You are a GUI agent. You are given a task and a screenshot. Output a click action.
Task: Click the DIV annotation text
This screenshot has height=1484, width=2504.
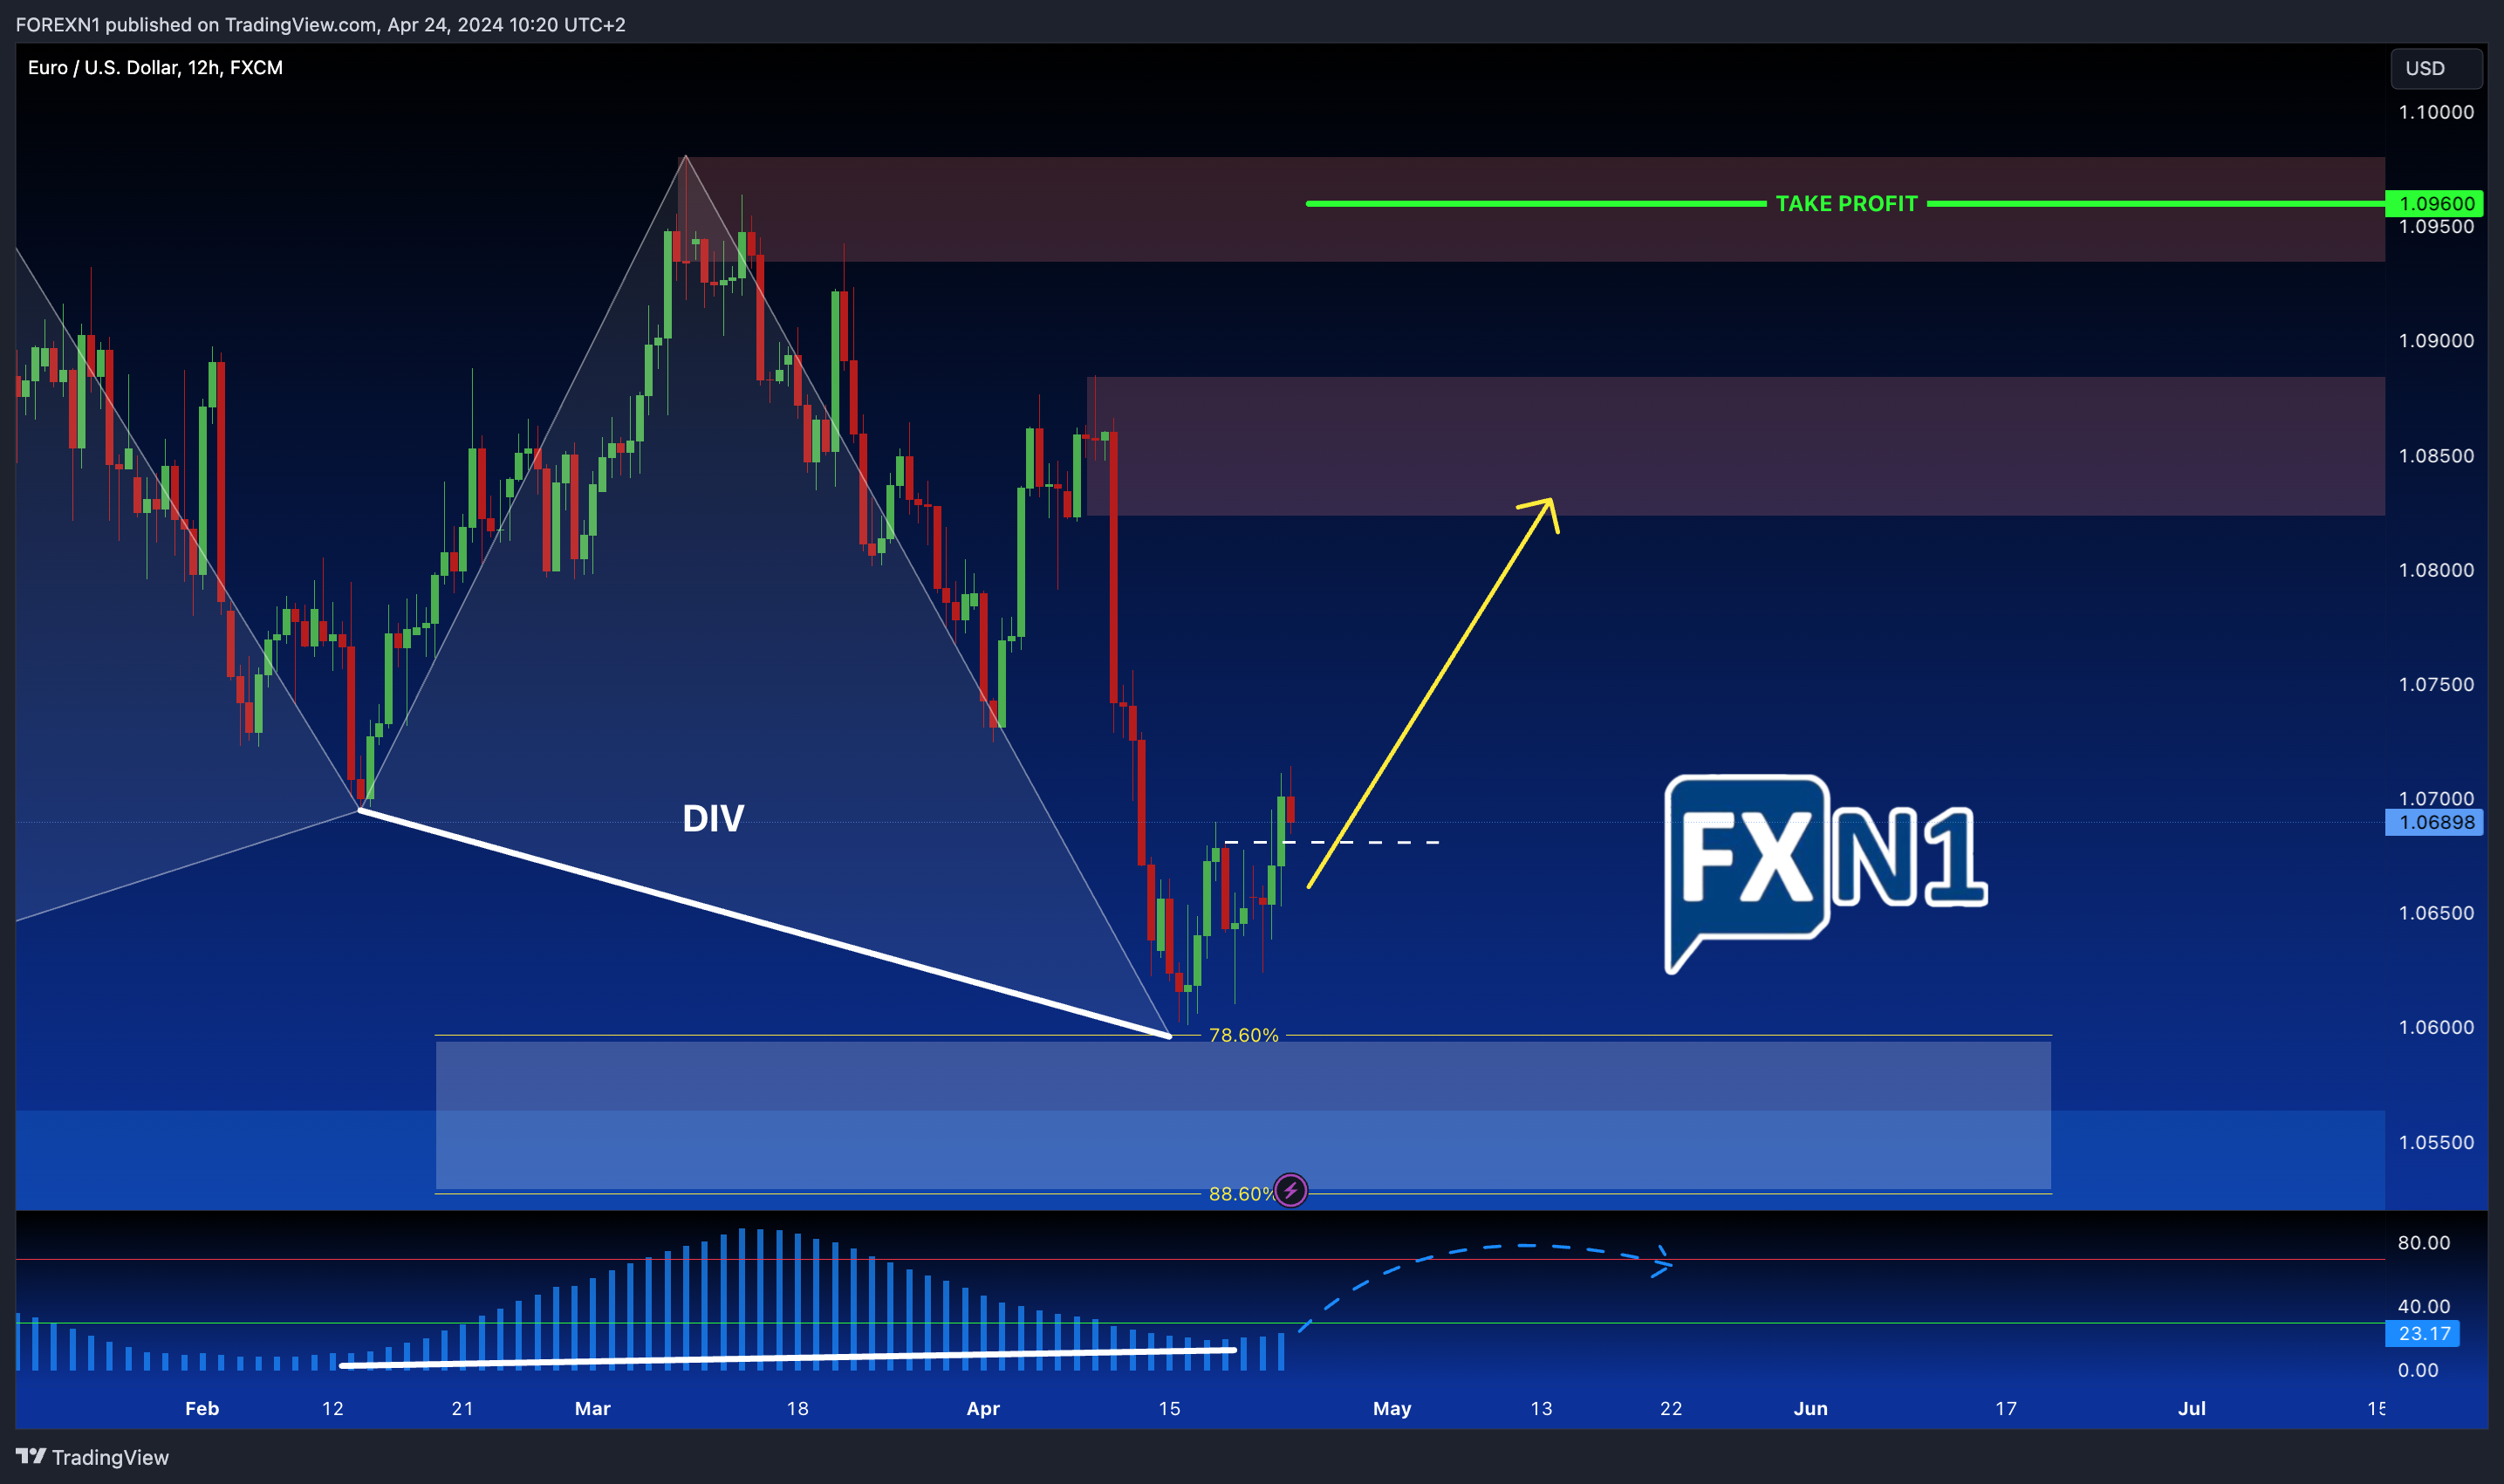[x=713, y=819]
